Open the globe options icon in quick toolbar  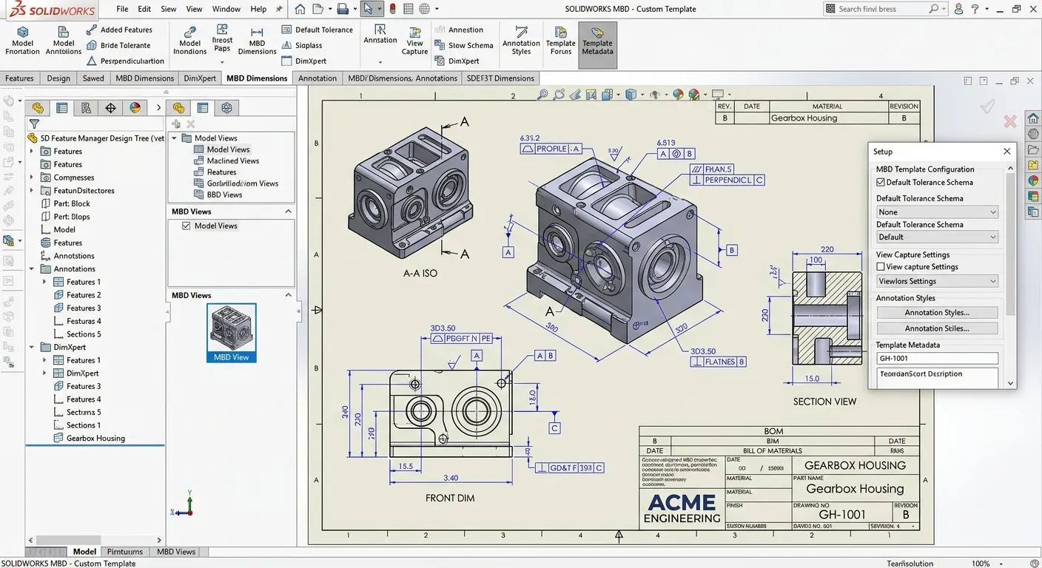(424, 9)
